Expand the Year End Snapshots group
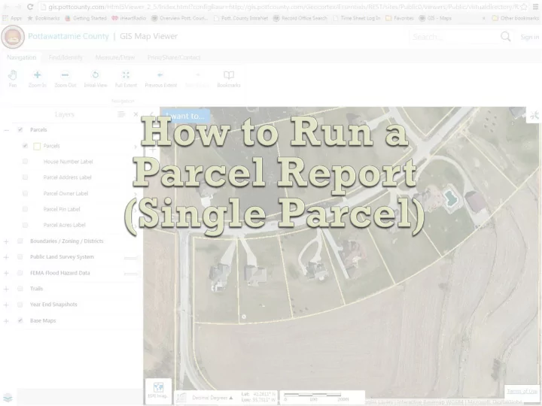Viewport: 542px width, 406px height. 6,304
